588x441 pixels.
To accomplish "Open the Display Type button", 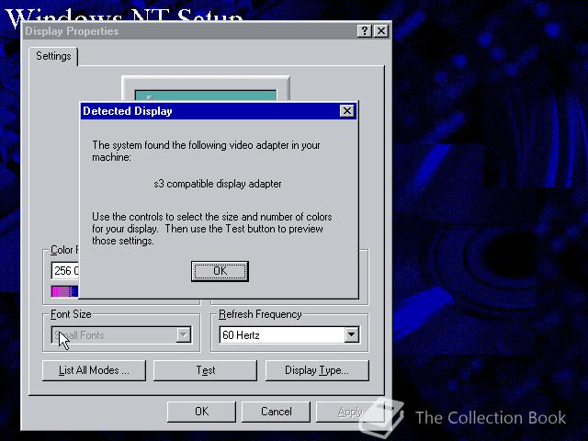I will coord(317,370).
